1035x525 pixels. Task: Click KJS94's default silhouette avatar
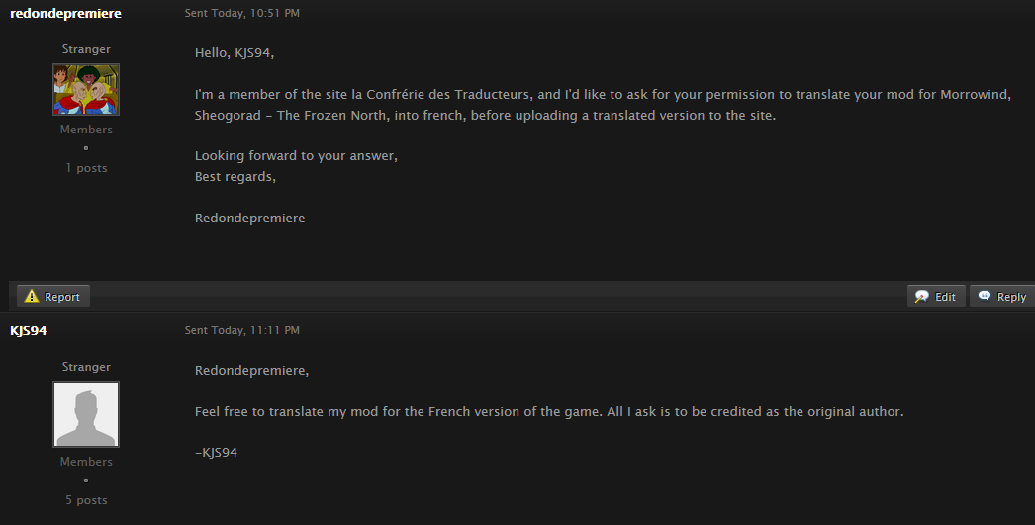tap(86, 414)
